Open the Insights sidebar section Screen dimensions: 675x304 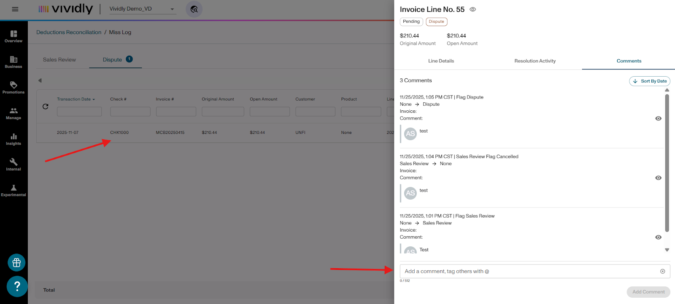click(13, 139)
